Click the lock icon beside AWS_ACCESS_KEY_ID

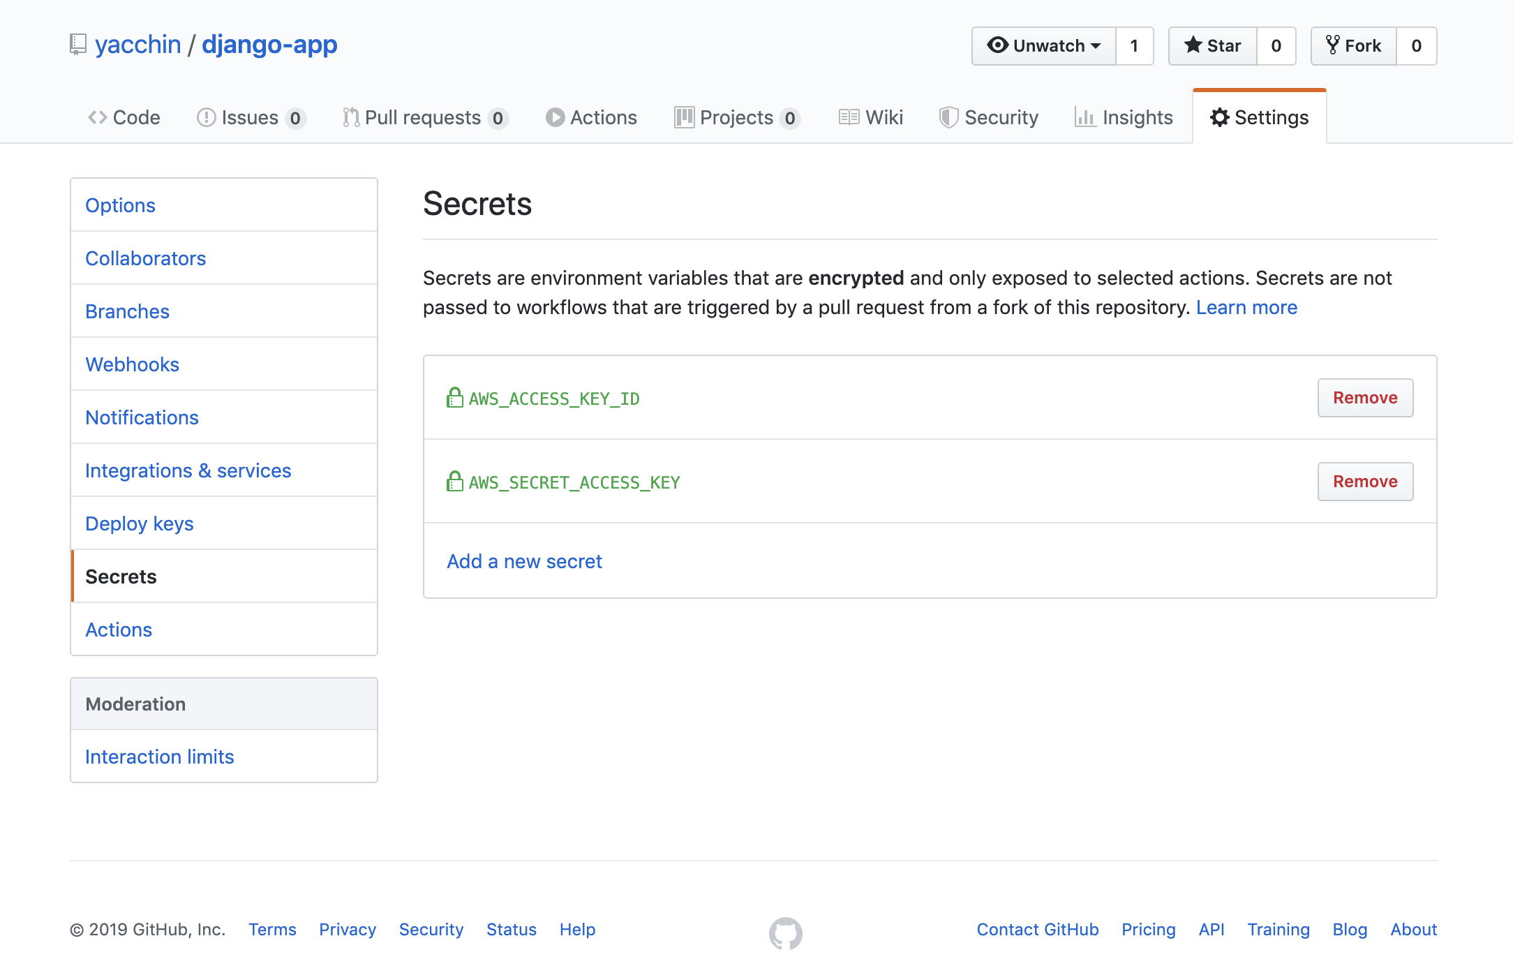(455, 398)
